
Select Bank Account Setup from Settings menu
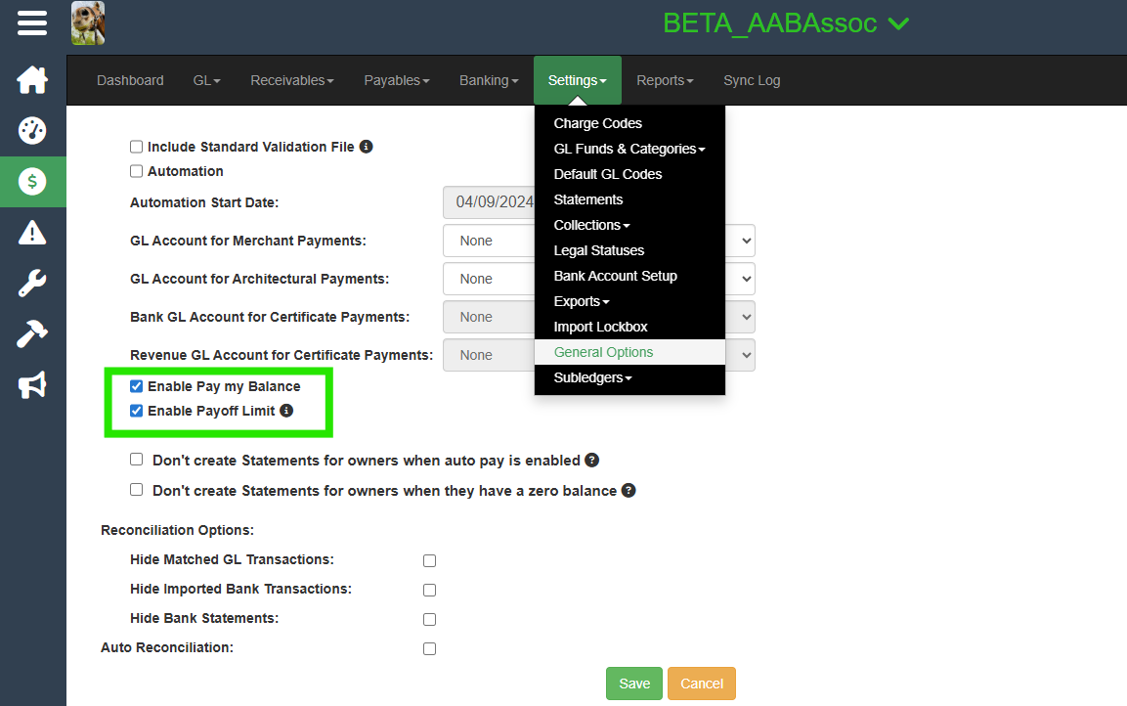(x=615, y=276)
